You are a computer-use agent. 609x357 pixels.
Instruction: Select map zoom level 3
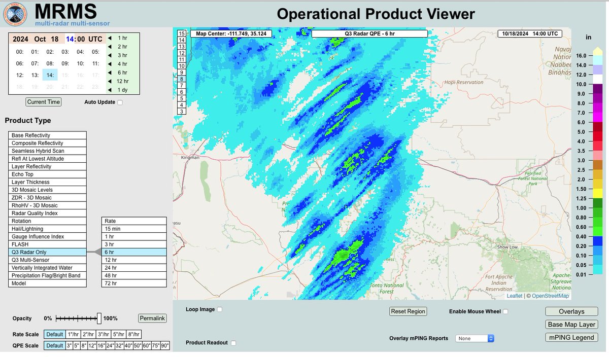click(181, 111)
